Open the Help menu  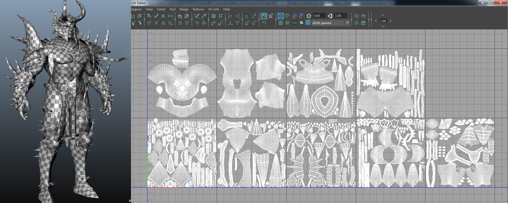coord(226,9)
